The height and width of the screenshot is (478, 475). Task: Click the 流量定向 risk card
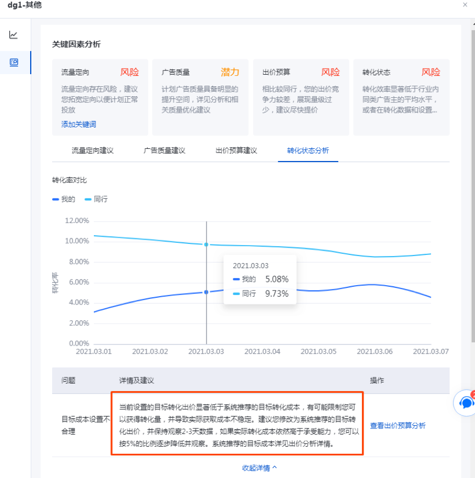tap(100, 97)
